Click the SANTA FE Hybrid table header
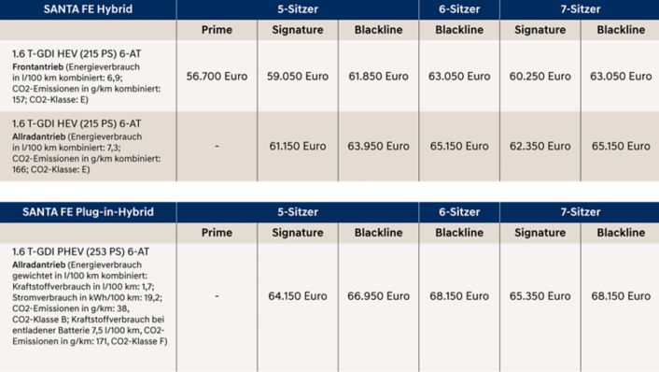The width and height of the screenshot is (659, 372). 88,9
